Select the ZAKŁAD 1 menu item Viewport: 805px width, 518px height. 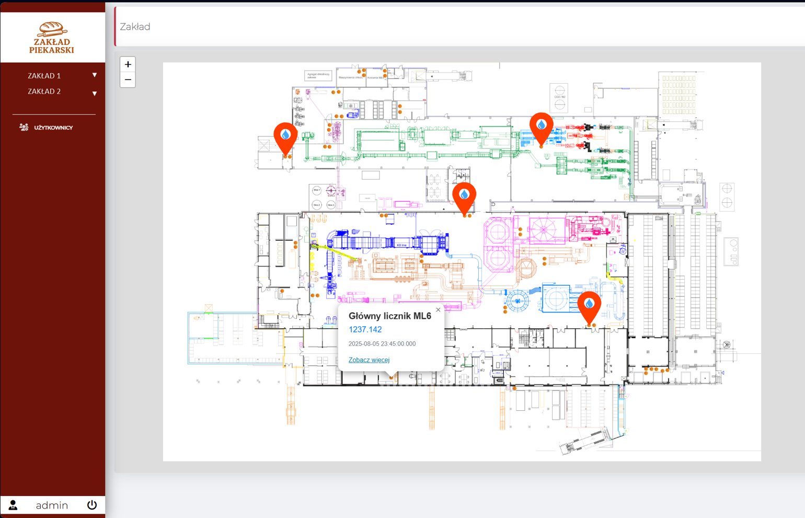tap(44, 76)
